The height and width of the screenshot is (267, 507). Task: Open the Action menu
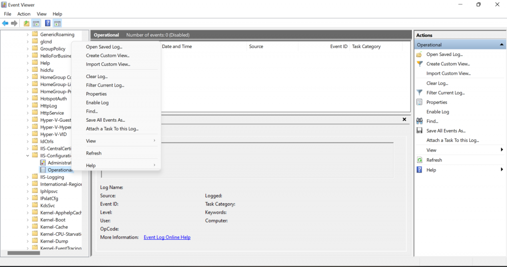(24, 14)
